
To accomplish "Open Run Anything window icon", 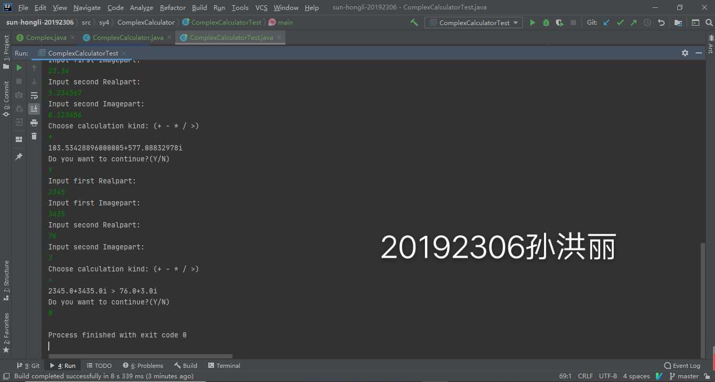I will [x=695, y=23].
